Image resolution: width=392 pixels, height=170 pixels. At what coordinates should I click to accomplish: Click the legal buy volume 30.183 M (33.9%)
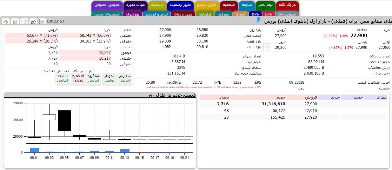point(95,41)
